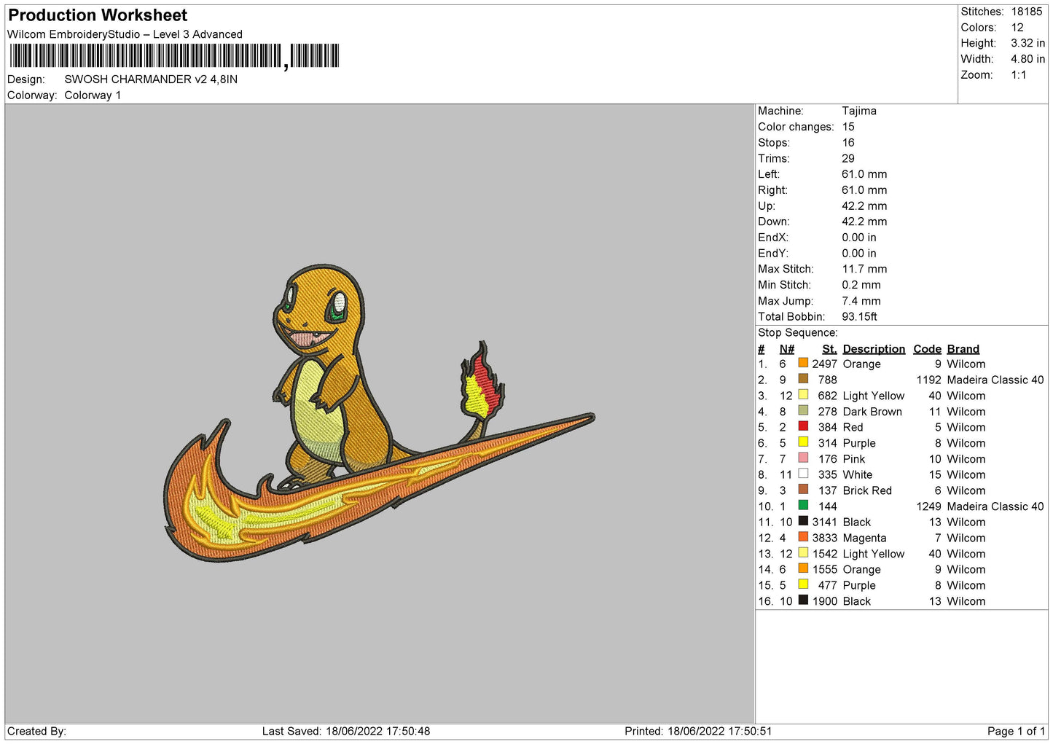Click the Brand column header

[x=963, y=349]
